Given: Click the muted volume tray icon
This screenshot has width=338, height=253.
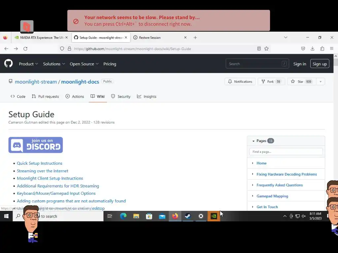Looking at the screenshot, I should coord(304,216).
